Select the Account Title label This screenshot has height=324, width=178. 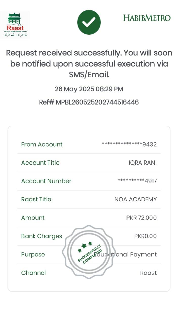tap(40, 163)
